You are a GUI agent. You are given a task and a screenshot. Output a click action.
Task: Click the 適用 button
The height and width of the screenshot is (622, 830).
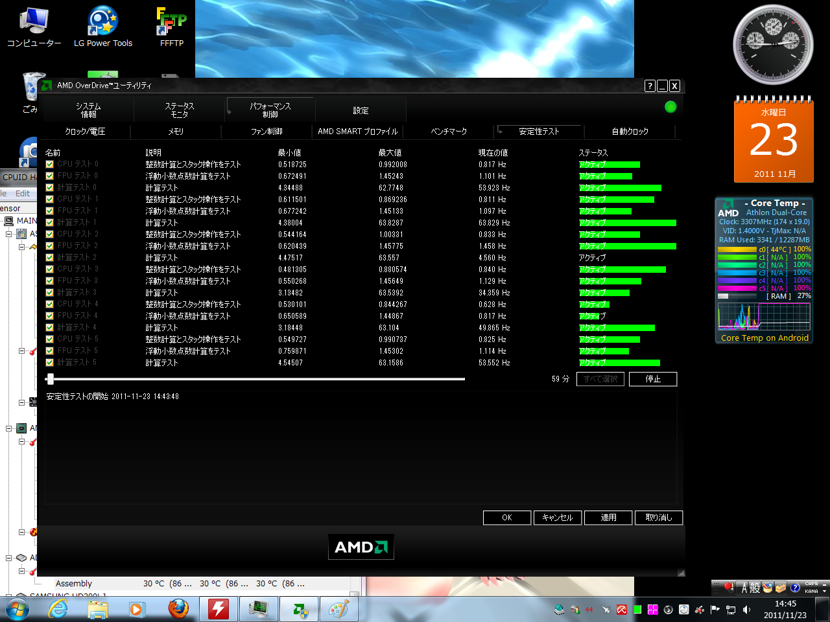tap(608, 518)
